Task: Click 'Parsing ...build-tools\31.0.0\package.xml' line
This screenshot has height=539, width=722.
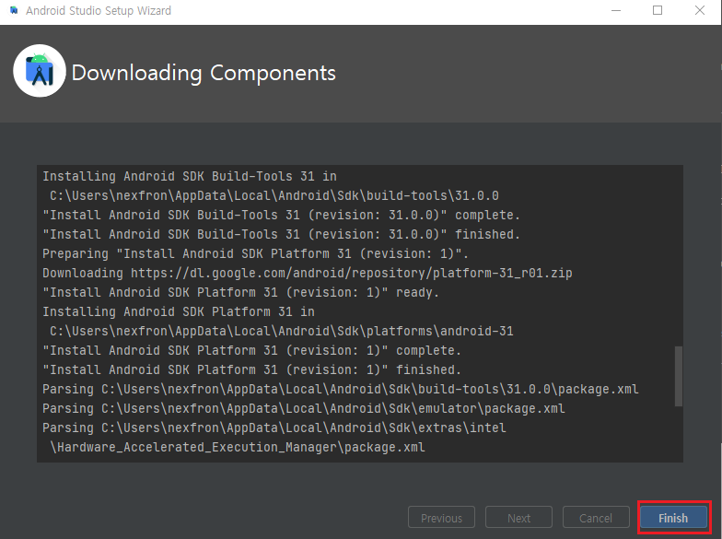Action: click(x=341, y=389)
